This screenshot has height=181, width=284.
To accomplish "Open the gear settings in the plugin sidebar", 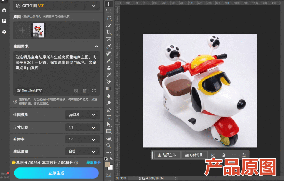I will click(4, 32).
